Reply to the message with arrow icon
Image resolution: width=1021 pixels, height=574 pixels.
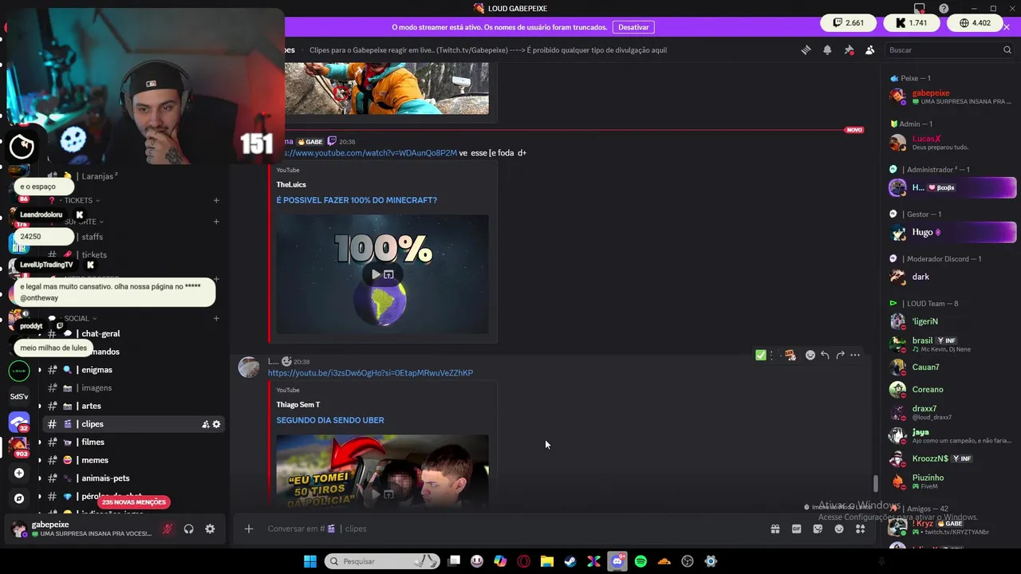(x=825, y=355)
